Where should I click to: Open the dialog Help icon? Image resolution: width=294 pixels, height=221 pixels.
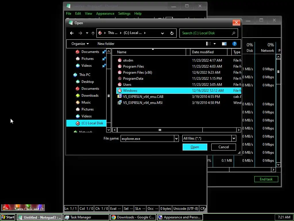click(234, 44)
